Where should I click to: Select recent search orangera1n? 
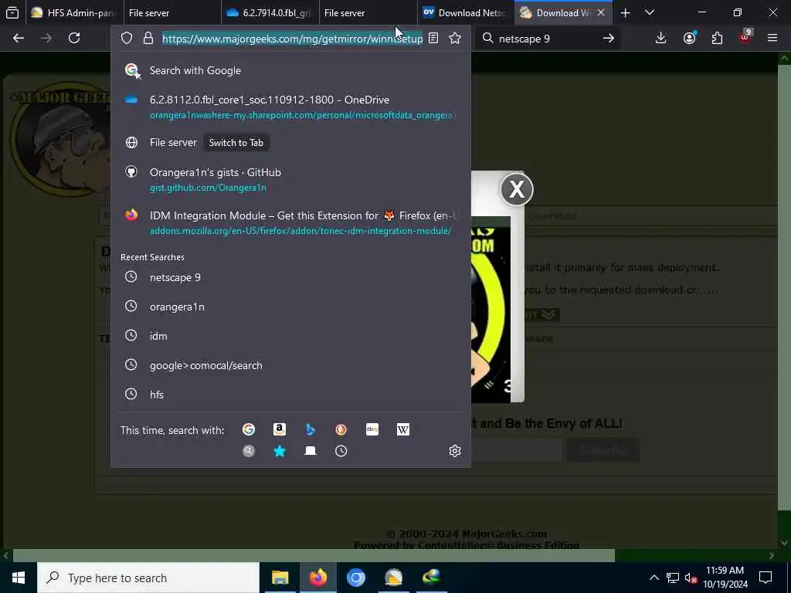(290, 307)
